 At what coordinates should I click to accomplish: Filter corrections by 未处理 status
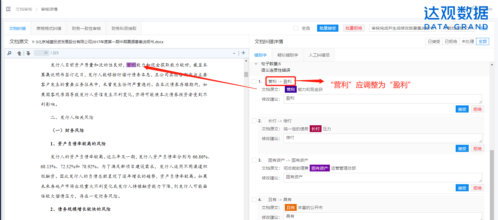[x=468, y=41]
